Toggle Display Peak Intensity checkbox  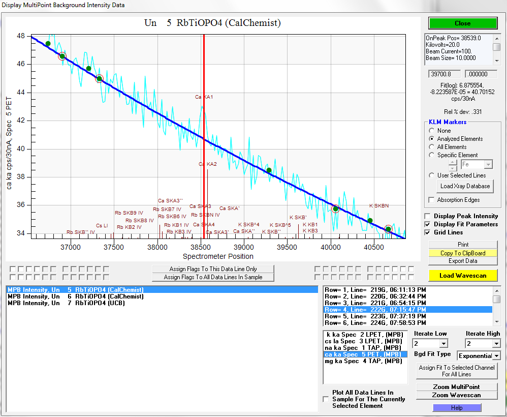428,216
